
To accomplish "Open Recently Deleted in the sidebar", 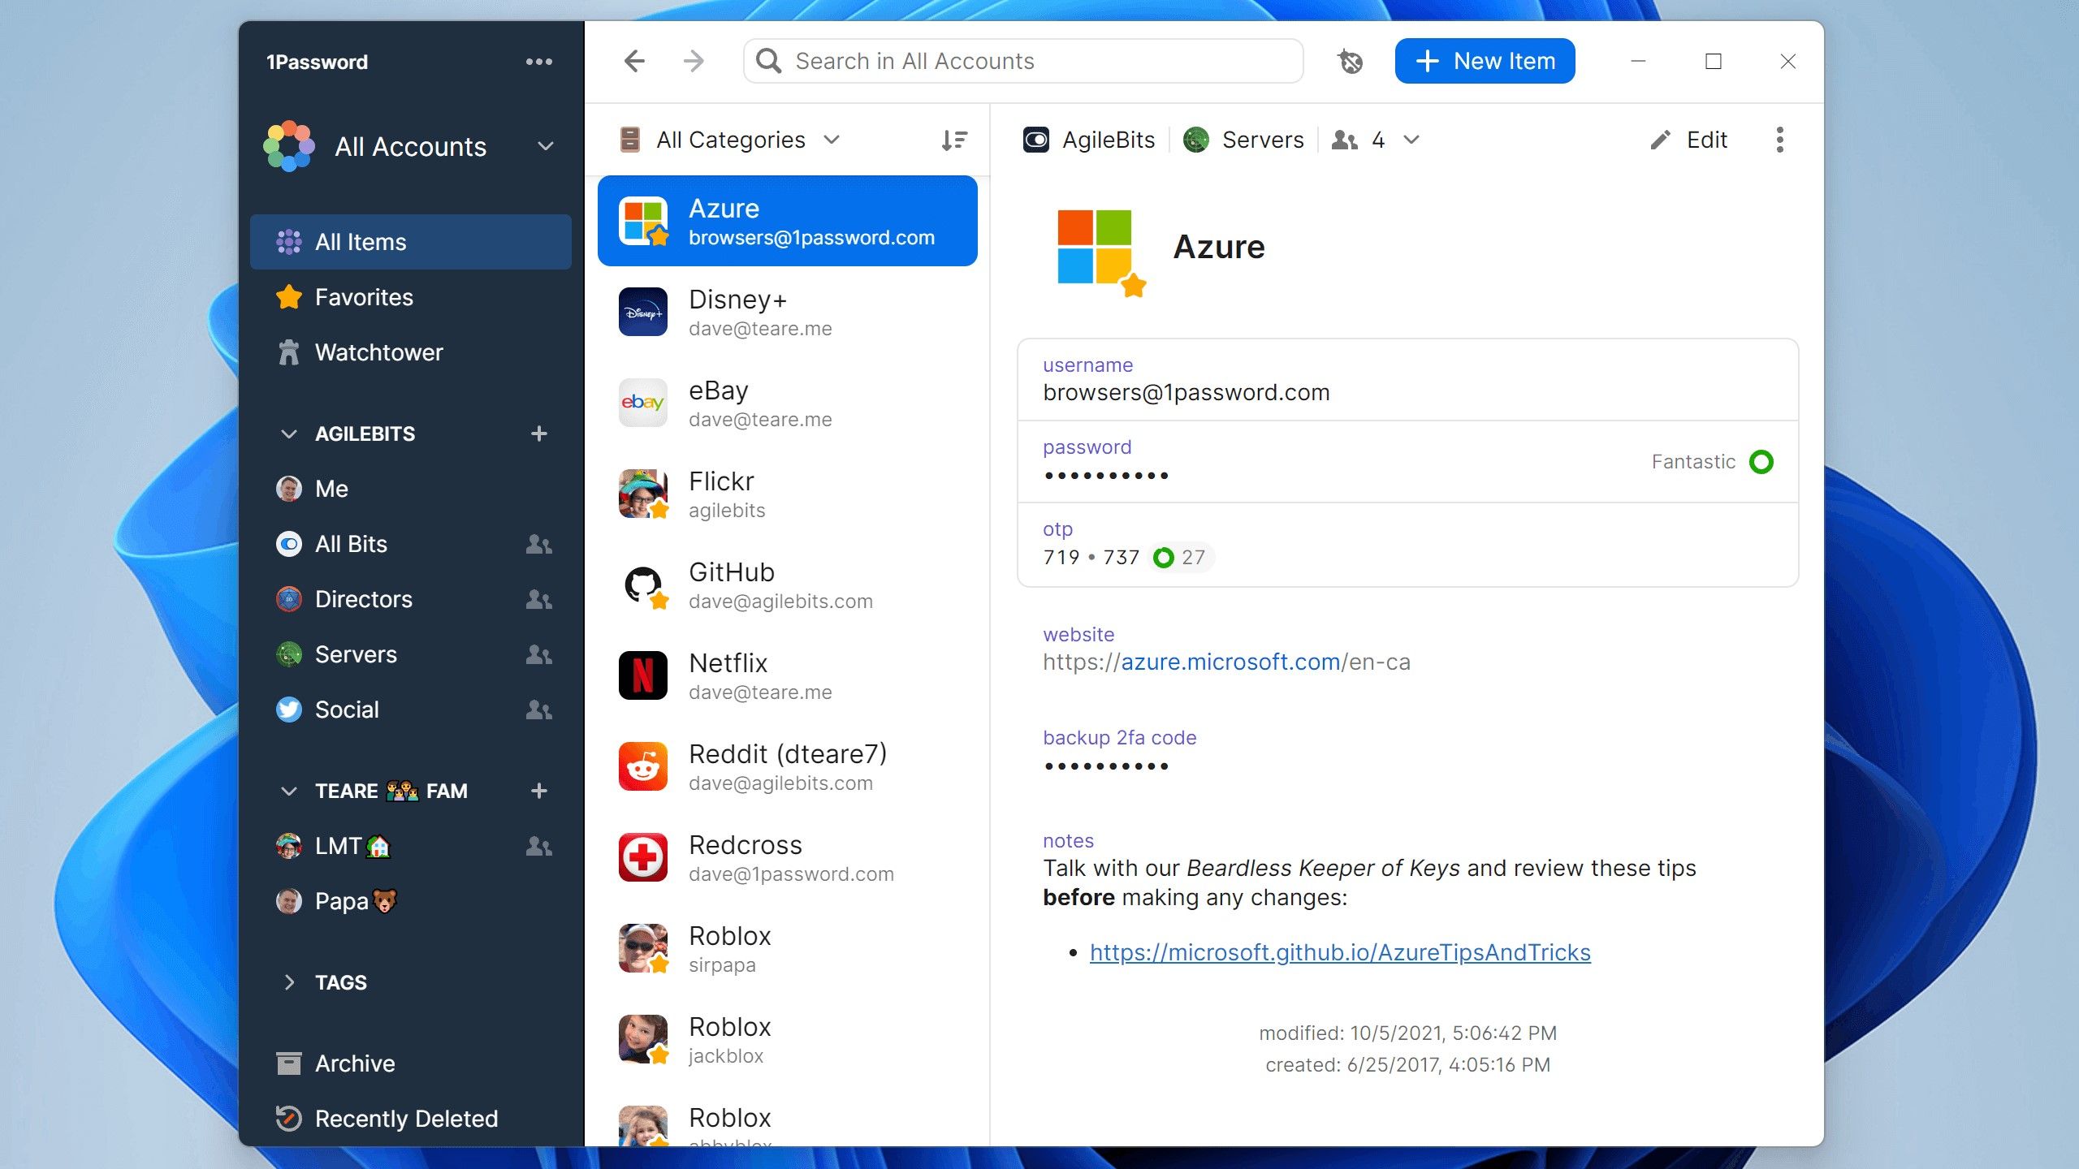I will coord(411,1119).
